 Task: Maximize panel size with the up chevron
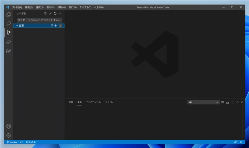237,102
